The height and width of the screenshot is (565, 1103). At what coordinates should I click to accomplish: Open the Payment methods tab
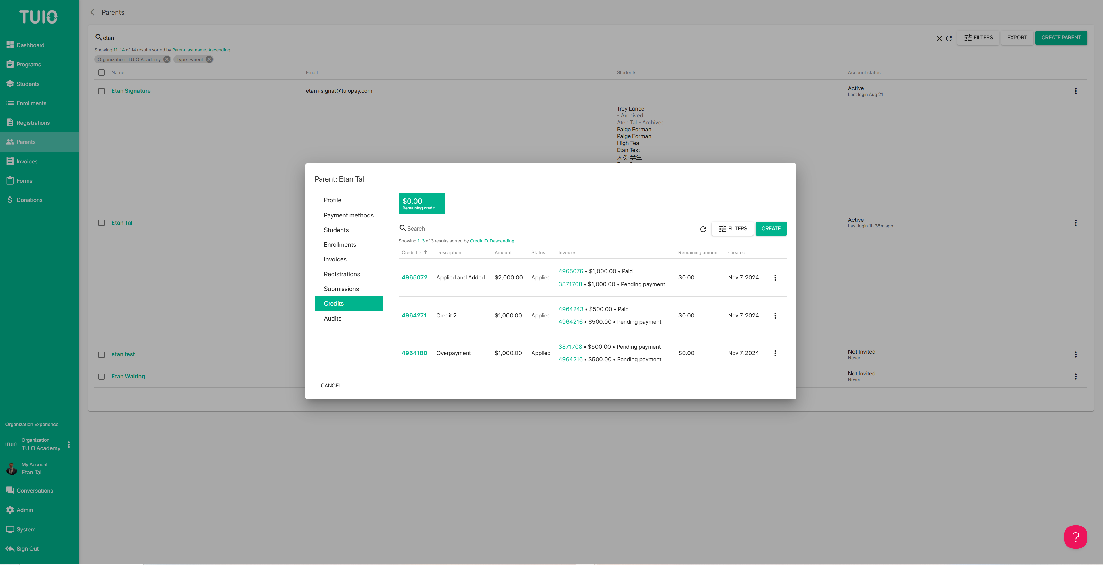tap(349, 215)
